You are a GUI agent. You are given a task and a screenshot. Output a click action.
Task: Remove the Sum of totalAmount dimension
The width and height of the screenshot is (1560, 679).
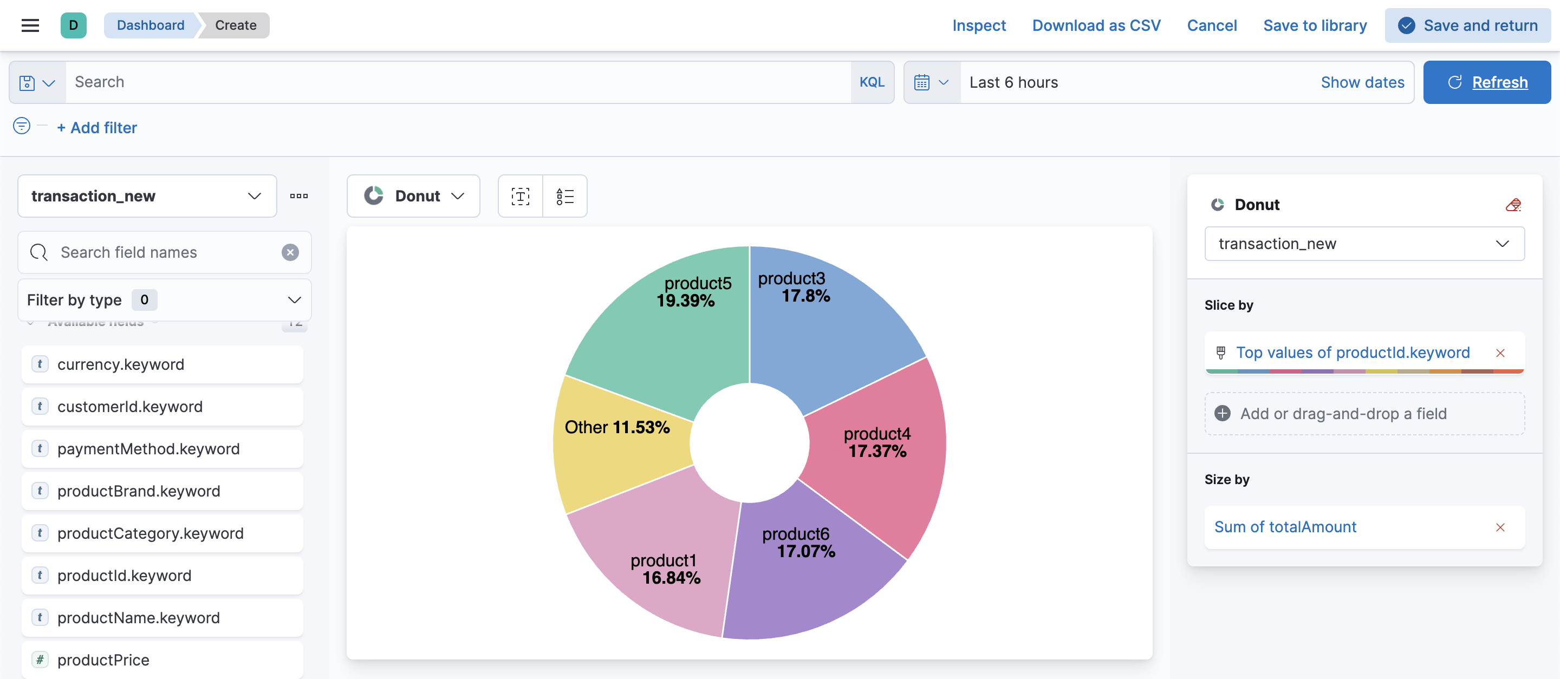coord(1500,527)
